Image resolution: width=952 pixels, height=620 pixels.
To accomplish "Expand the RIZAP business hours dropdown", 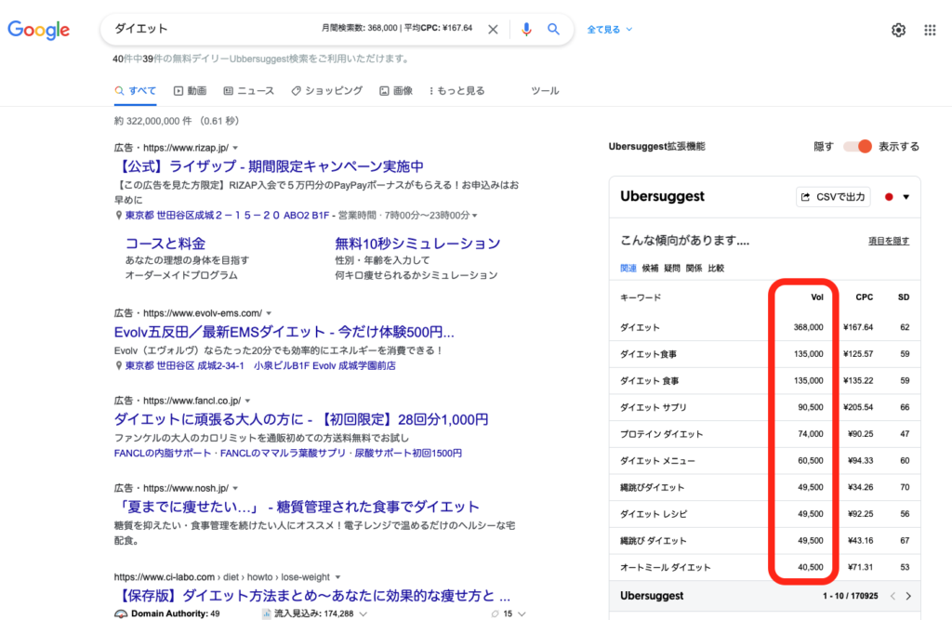I will 475,216.
